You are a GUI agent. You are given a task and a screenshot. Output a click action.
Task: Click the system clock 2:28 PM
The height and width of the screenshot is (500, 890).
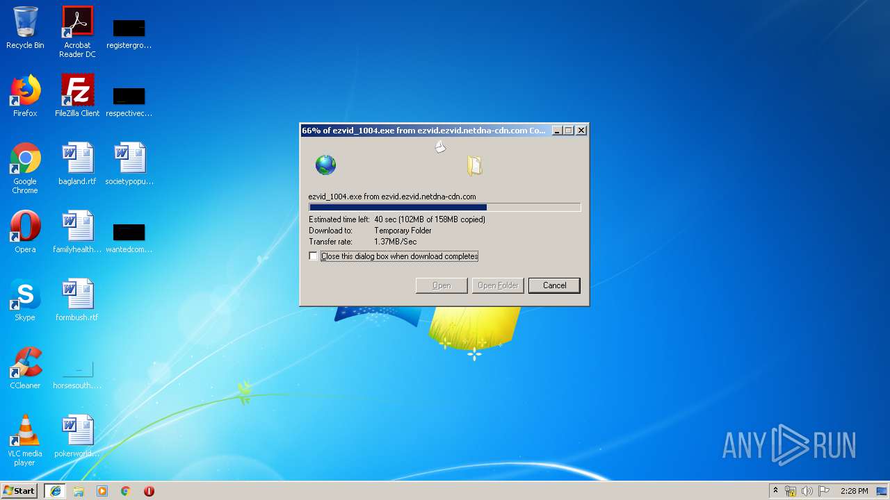[854, 491]
